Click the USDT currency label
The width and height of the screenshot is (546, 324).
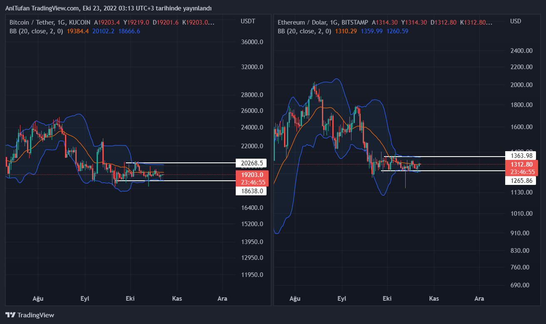248,21
